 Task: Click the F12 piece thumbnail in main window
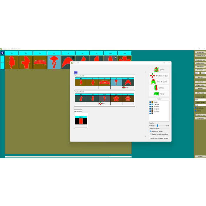click(x=125, y=59)
